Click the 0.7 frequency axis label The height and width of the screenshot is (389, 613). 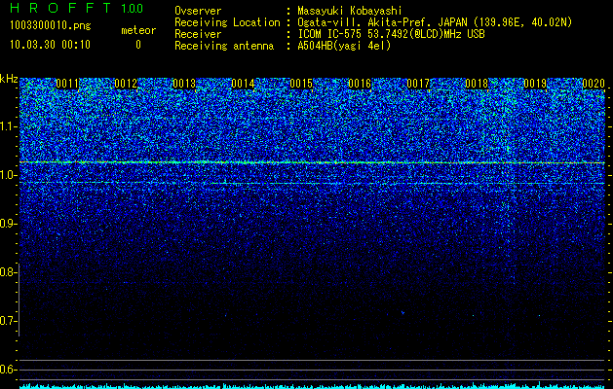(8, 321)
